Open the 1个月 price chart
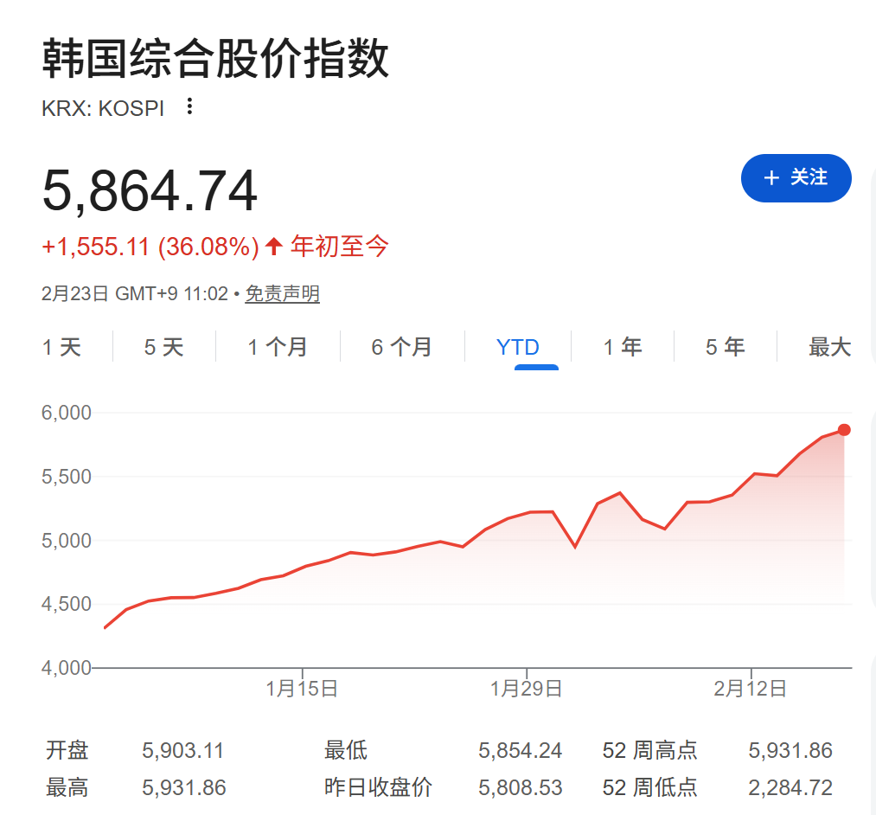 [277, 346]
